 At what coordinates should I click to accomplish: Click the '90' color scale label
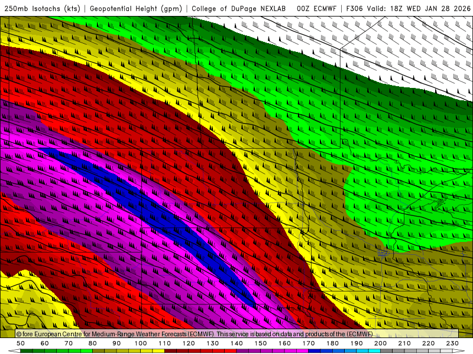pyautogui.click(x=116, y=343)
